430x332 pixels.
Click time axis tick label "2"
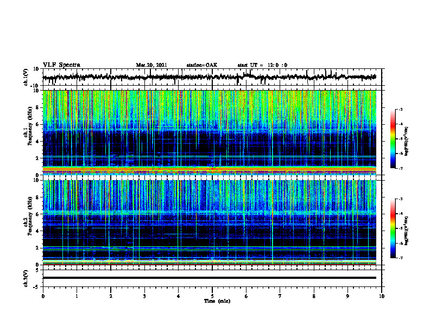pos(111,296)
